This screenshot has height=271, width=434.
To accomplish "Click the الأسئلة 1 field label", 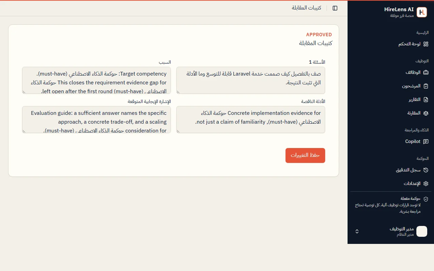I will click(317, 62).
